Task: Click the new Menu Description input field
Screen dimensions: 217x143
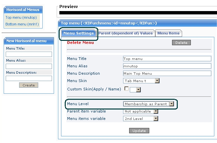Action: (x=29, y=78)
